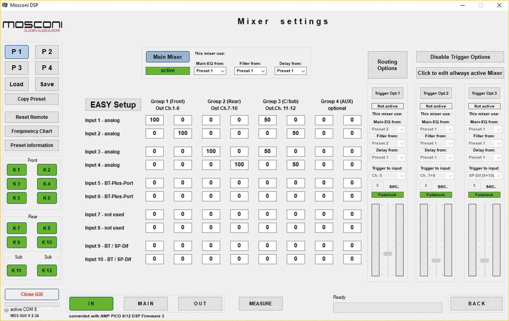Screen dimensions: 509x321
Task: Click Trigger Opt.3 fade slider handle
Action: coord(485,261)
